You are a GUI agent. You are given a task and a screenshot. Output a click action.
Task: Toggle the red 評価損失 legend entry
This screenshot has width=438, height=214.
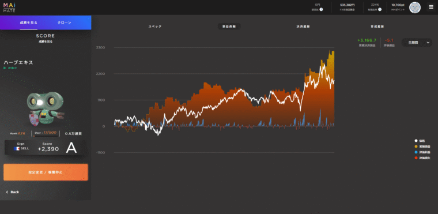[x=422, y=158]
